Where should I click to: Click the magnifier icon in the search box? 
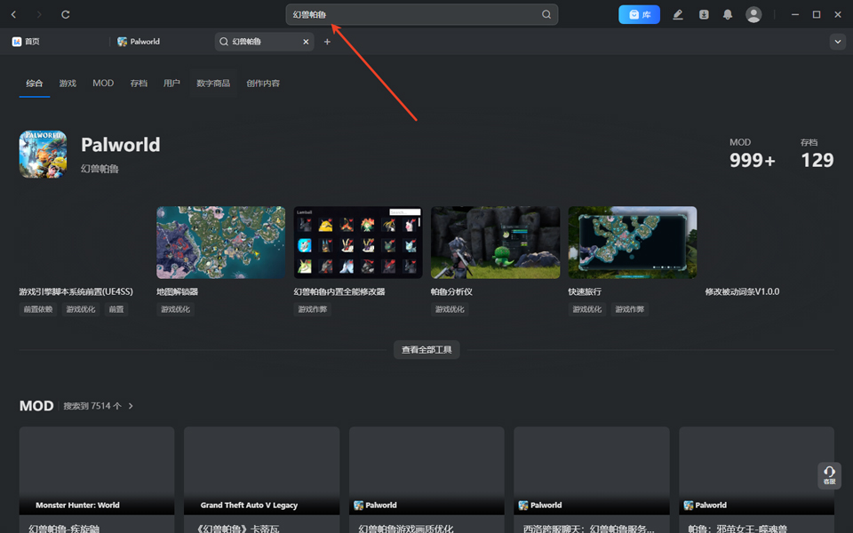point(546,15)
